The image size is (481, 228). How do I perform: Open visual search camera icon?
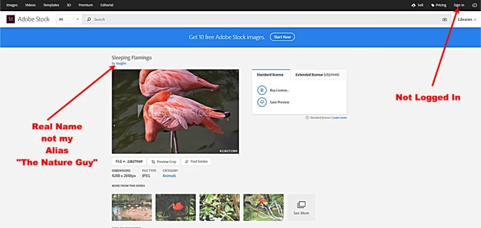(x=445, y=19)
